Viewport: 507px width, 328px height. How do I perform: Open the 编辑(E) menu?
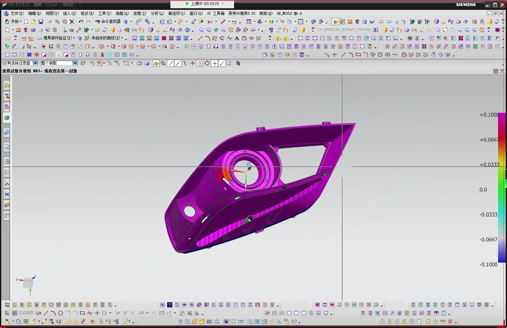[x=34, y=13]
